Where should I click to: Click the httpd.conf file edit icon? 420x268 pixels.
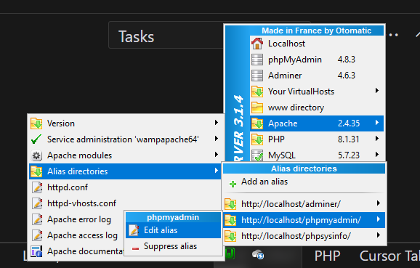(x=37, y=187)
